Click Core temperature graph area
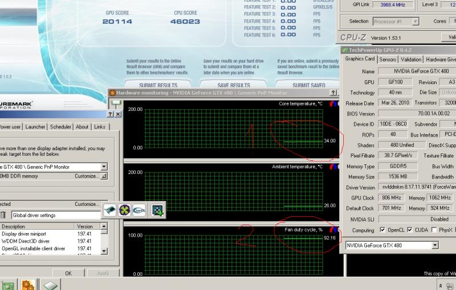This screenshot has height=290, width=456. point(234,129)
